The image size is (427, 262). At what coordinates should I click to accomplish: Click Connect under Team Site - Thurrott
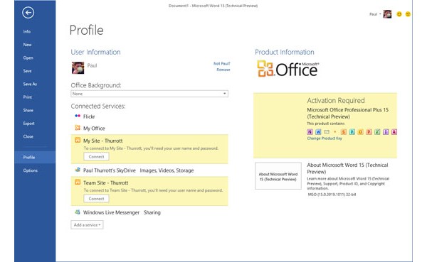tap(96, 199)
